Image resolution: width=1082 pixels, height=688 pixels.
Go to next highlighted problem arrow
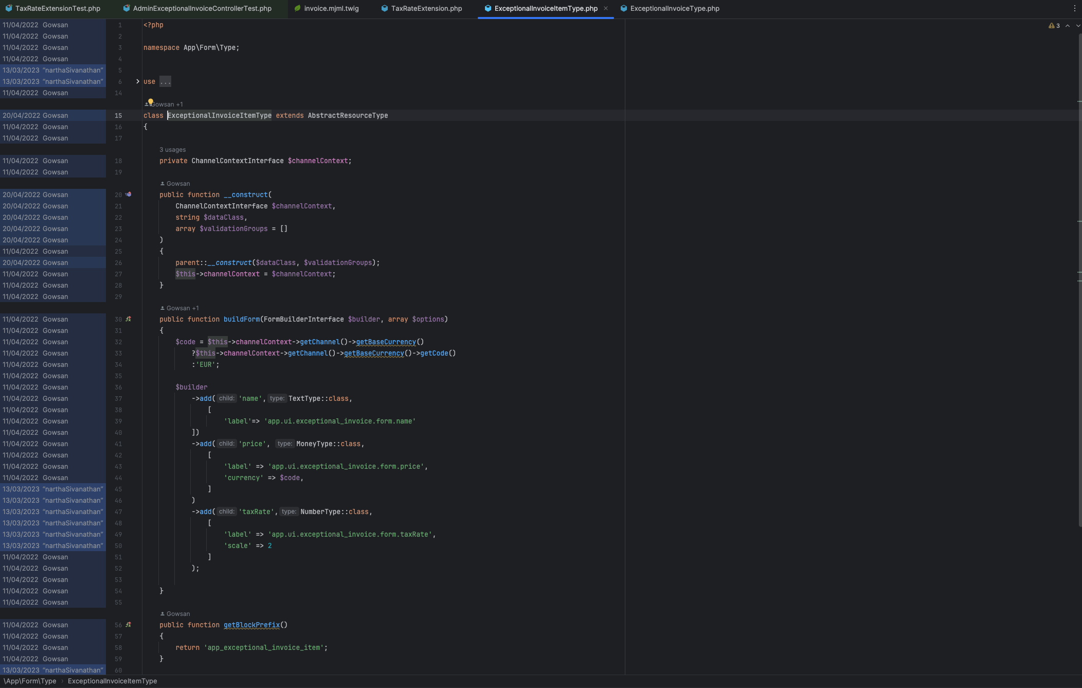click(x=1078, y=26)
